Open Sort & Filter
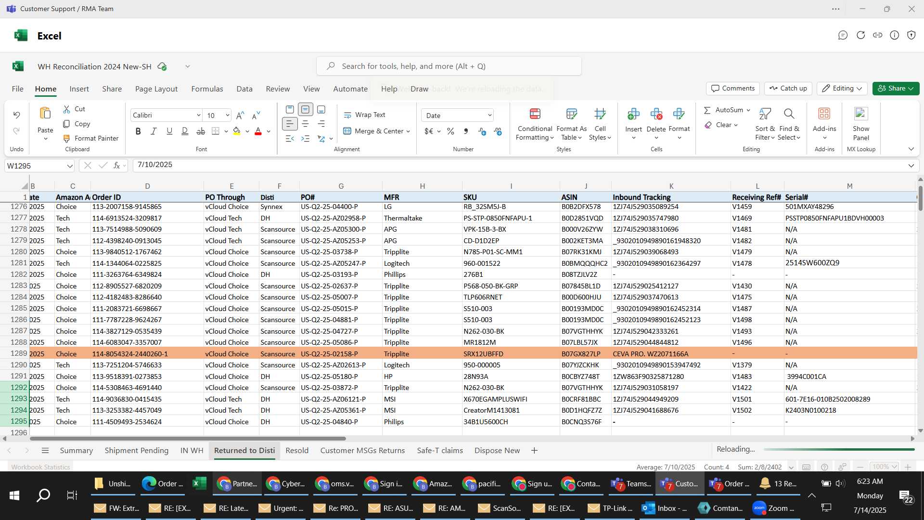Image resolution: width=924 pixels, height=520 pixels. [765, 124]
